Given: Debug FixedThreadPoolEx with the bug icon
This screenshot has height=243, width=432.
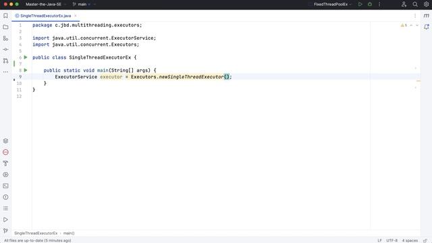Looking at the screenshot, I should point(370,4).
